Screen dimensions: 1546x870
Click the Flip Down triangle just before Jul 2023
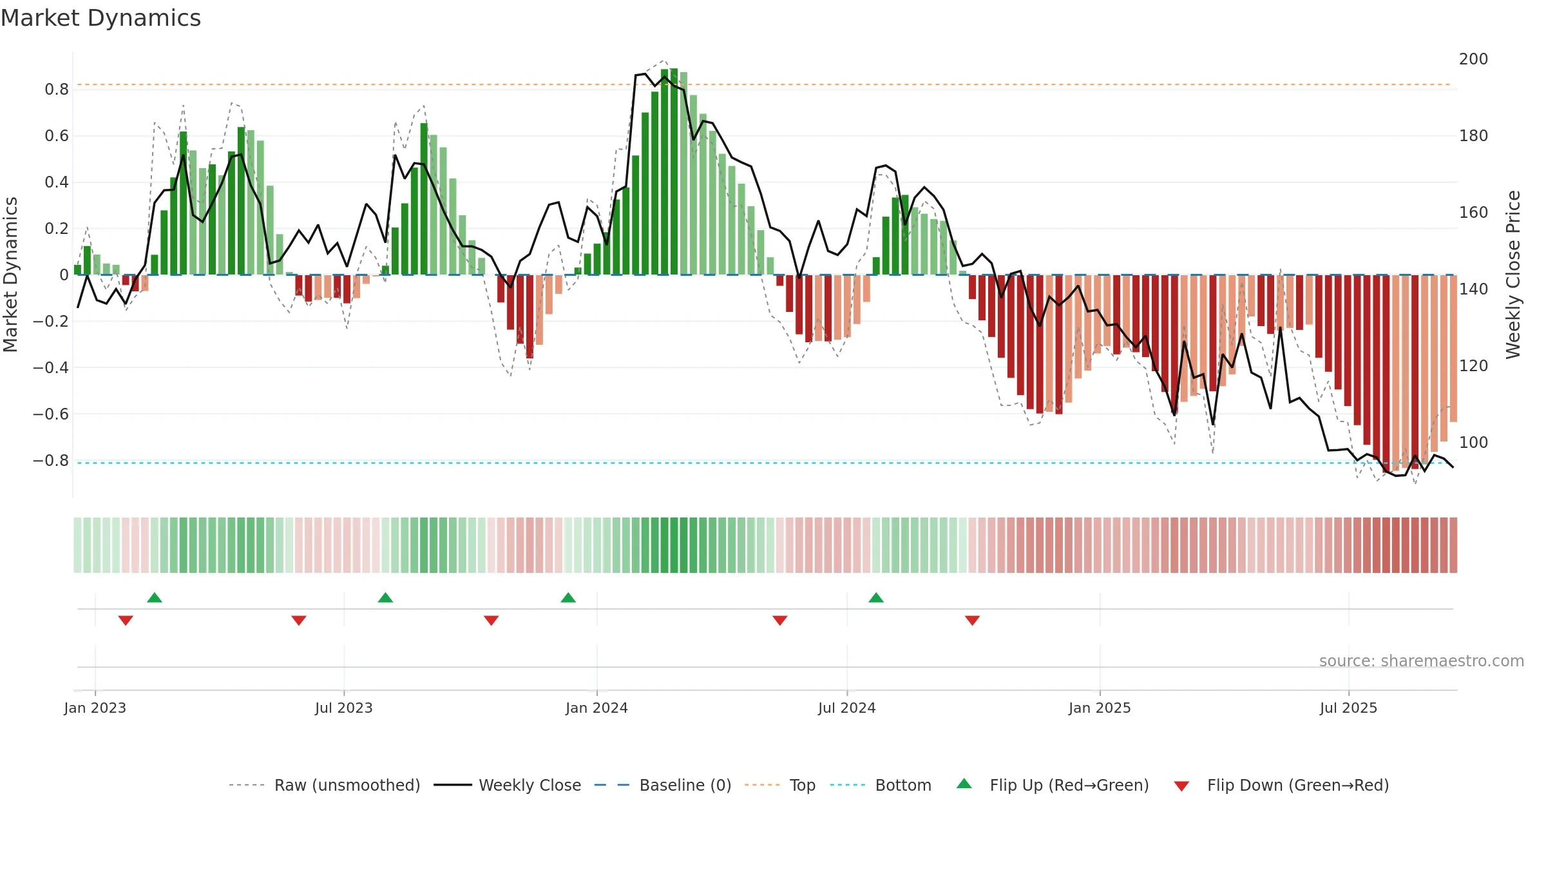point(299,620)
